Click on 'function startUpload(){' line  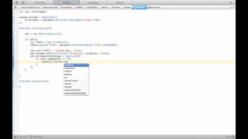click(35, 28)
